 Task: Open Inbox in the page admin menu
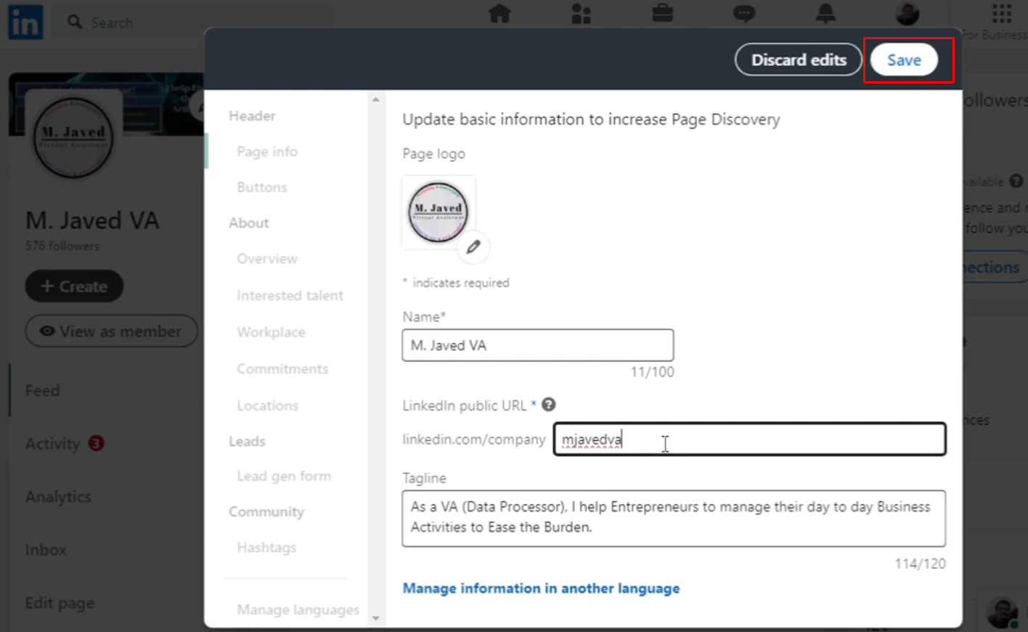pos(46,550)
